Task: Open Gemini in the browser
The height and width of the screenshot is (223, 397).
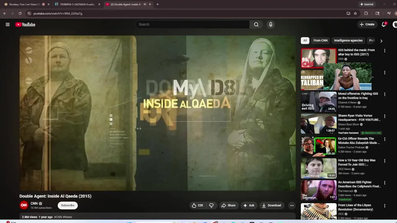Action: pos(367,4)
